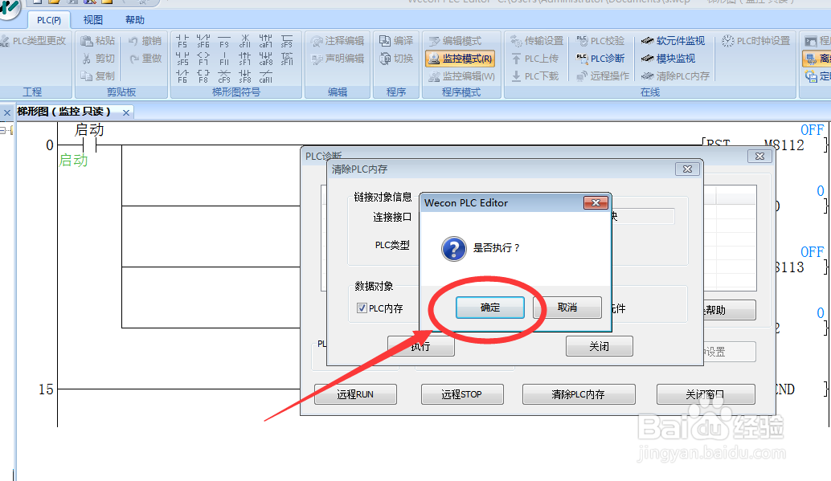
Task: Click 关闭窗口 in PLC诊断 window
Action: click(706, 394)
